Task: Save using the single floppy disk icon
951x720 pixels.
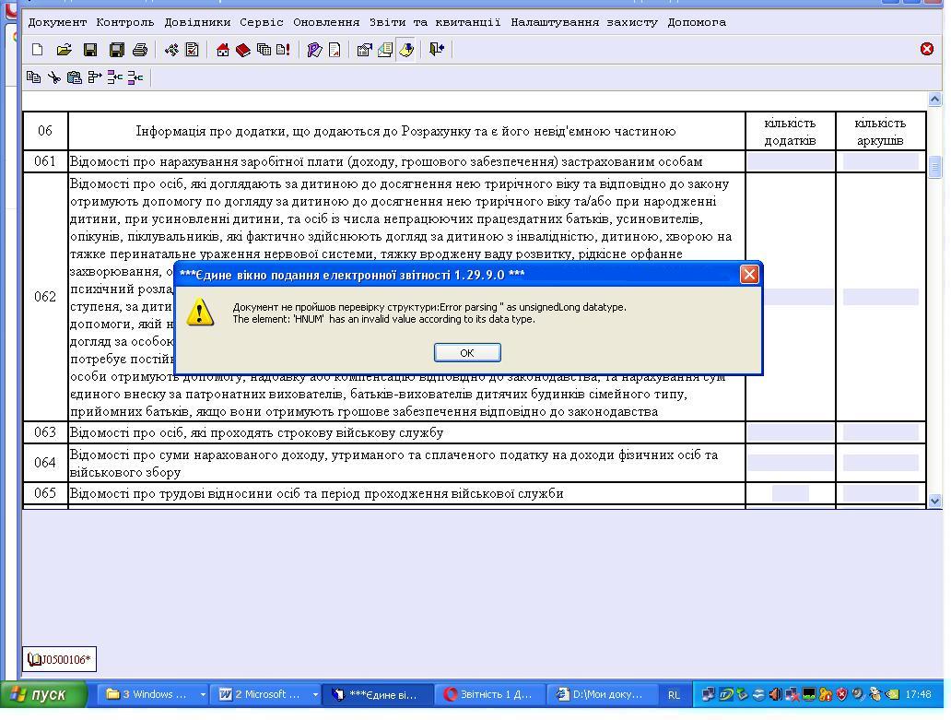Action: click(90, 50)
